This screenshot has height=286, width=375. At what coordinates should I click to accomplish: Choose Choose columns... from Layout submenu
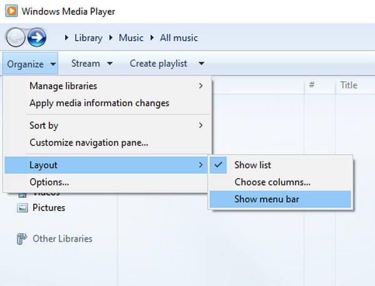tap(280, 182)
